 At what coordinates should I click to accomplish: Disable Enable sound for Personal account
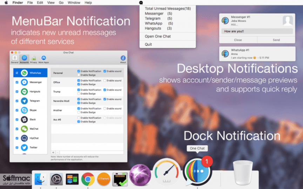click(105, 71)
